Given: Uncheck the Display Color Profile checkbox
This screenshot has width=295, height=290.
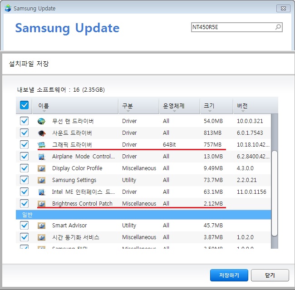Looking at the screenshot, I should point(24,168).
